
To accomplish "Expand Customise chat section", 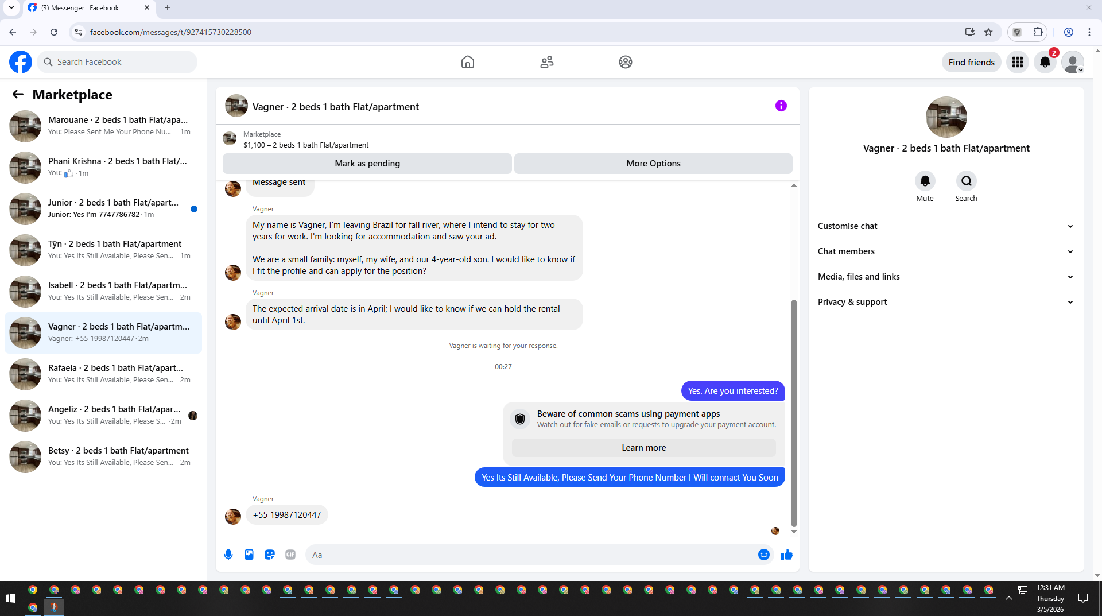I will click(946, 226).
